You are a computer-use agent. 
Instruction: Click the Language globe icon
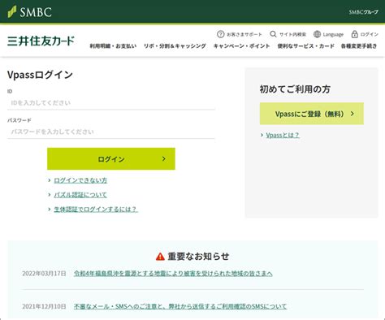click(x=317, y=34)
